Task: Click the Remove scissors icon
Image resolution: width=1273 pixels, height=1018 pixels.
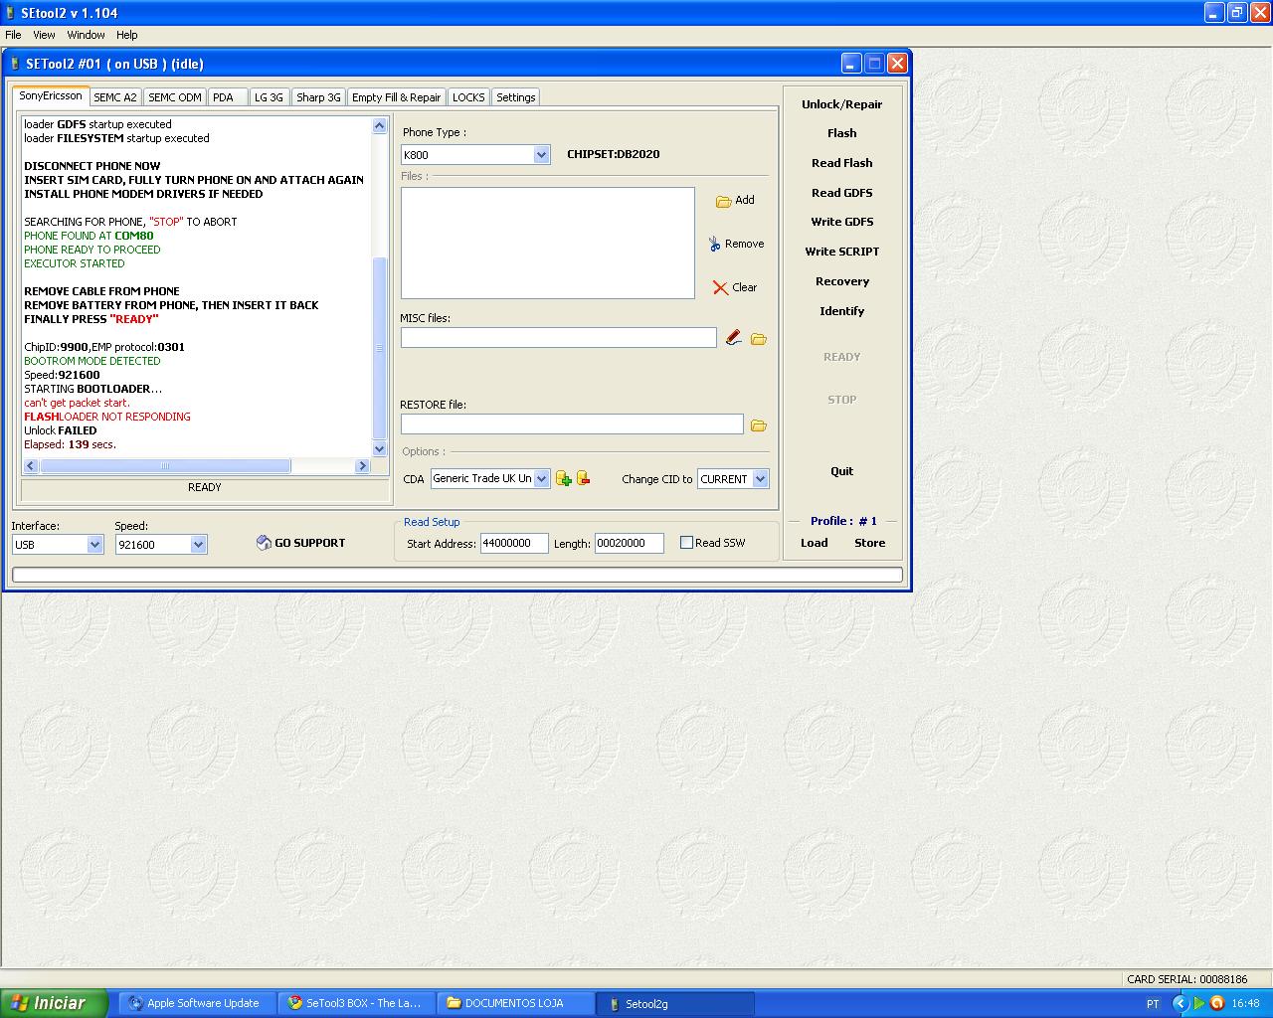Action: pyautogui.click(x=714, y=244)
